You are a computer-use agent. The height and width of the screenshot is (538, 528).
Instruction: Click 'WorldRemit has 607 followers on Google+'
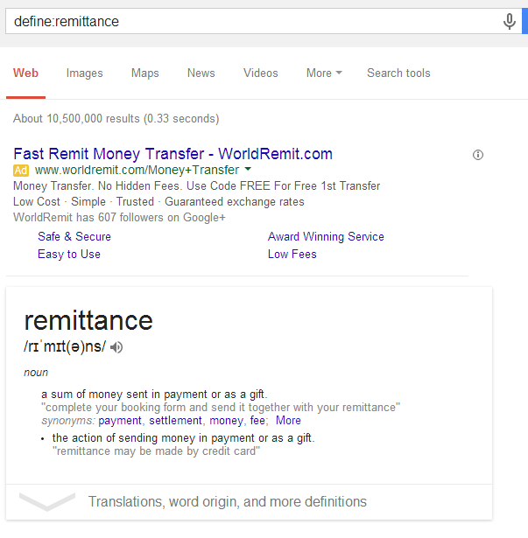pos(119,218)
